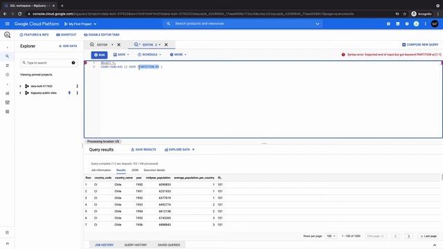Open the search help icon in Explorer
443x249 pixels.
73,63
